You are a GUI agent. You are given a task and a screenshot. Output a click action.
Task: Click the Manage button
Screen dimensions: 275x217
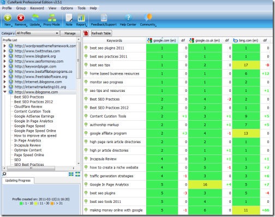[x=70, y=33]
